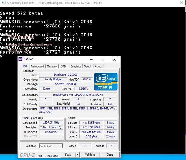Viewport: 186px width, 160px height.
Task: Click the Core Speed value '1597.34 MHz'
Action: (51, 123)
